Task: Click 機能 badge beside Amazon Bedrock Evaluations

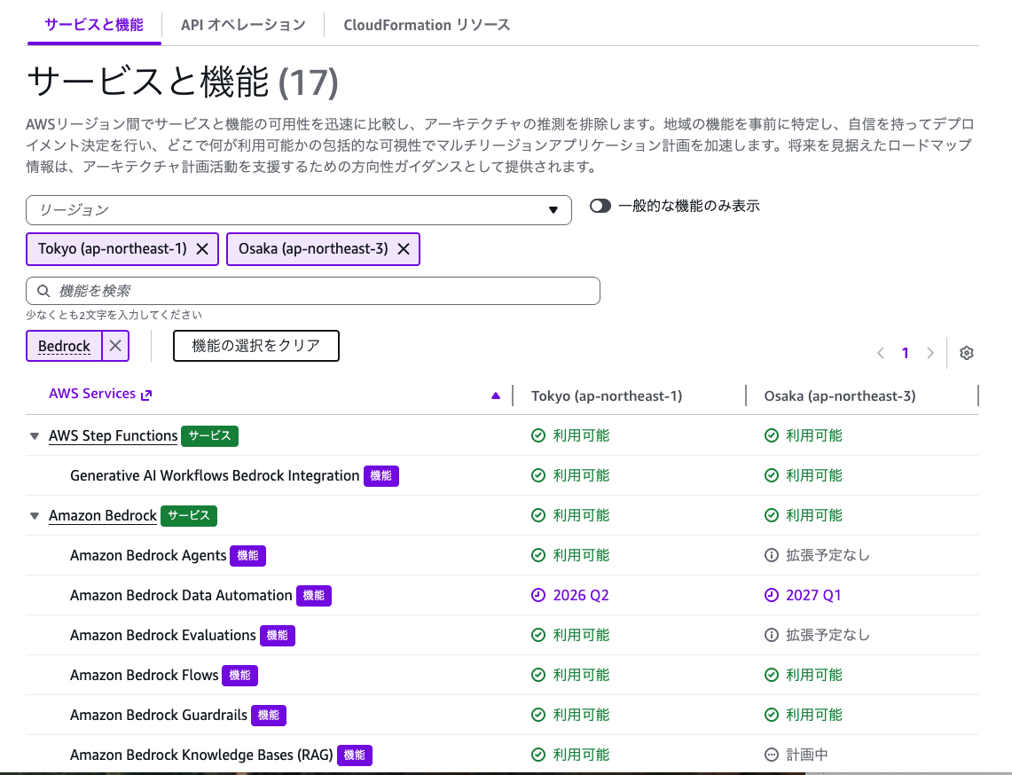Action: pyautogui.click(x=278, y=636)
